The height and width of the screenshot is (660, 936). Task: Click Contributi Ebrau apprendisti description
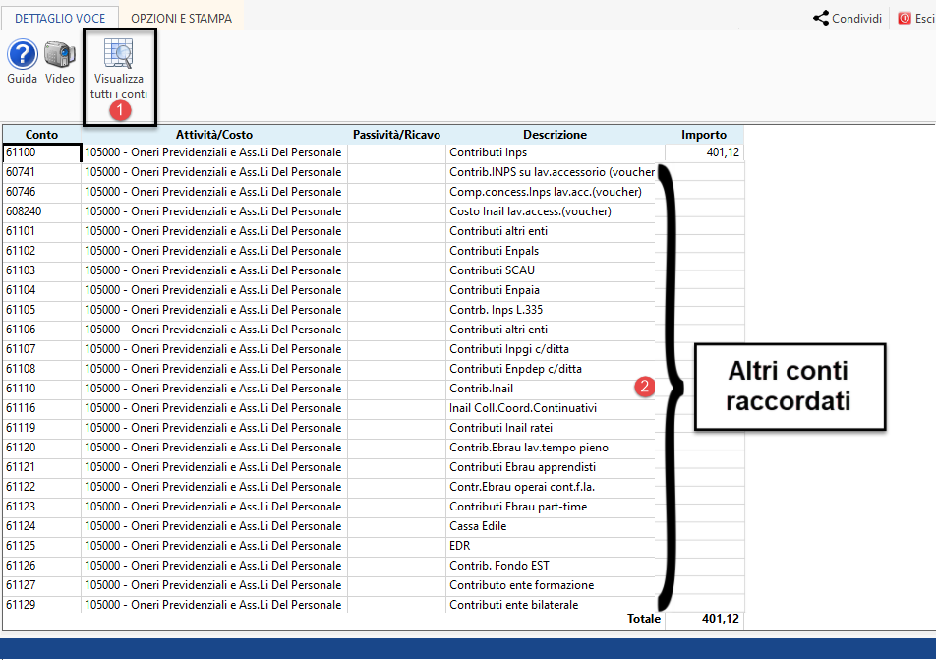551,467
